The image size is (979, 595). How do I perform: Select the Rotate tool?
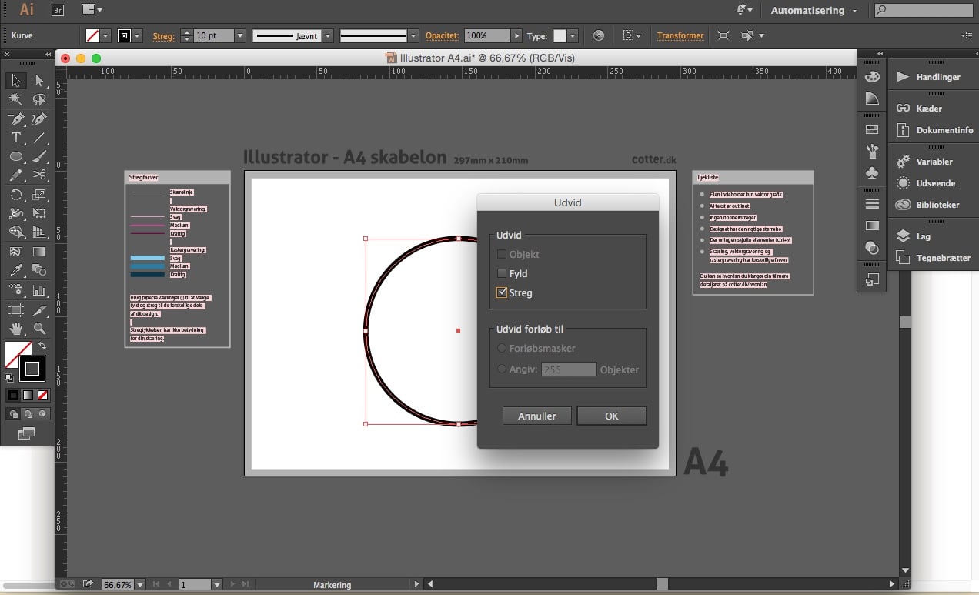(x=15, y=195)
